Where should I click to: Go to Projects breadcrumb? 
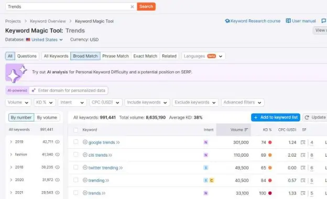[13, 21]
